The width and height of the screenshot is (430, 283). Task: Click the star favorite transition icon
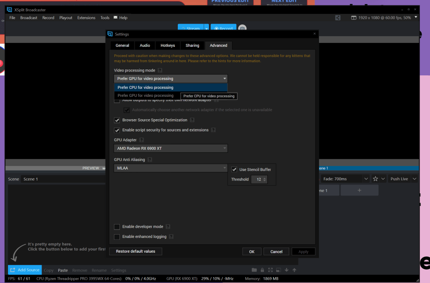[x=375, y=179]
